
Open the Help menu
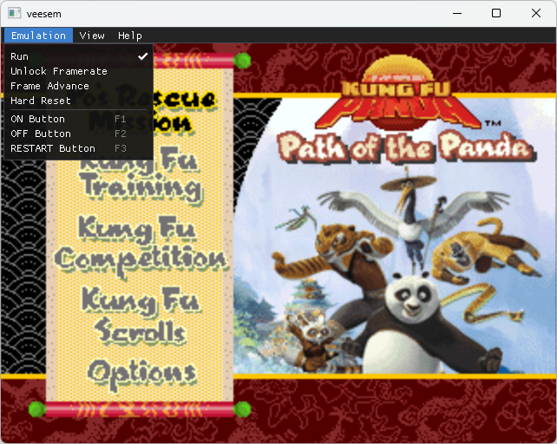(x=130, y=36)
